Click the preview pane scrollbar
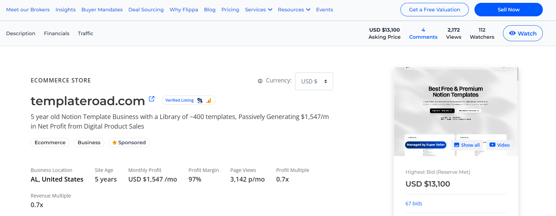Image resolution: width=556 pixels, height=216 pixels. (517, 74)
